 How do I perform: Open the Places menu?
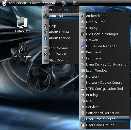pyautogui.click(x=35, y=3)
